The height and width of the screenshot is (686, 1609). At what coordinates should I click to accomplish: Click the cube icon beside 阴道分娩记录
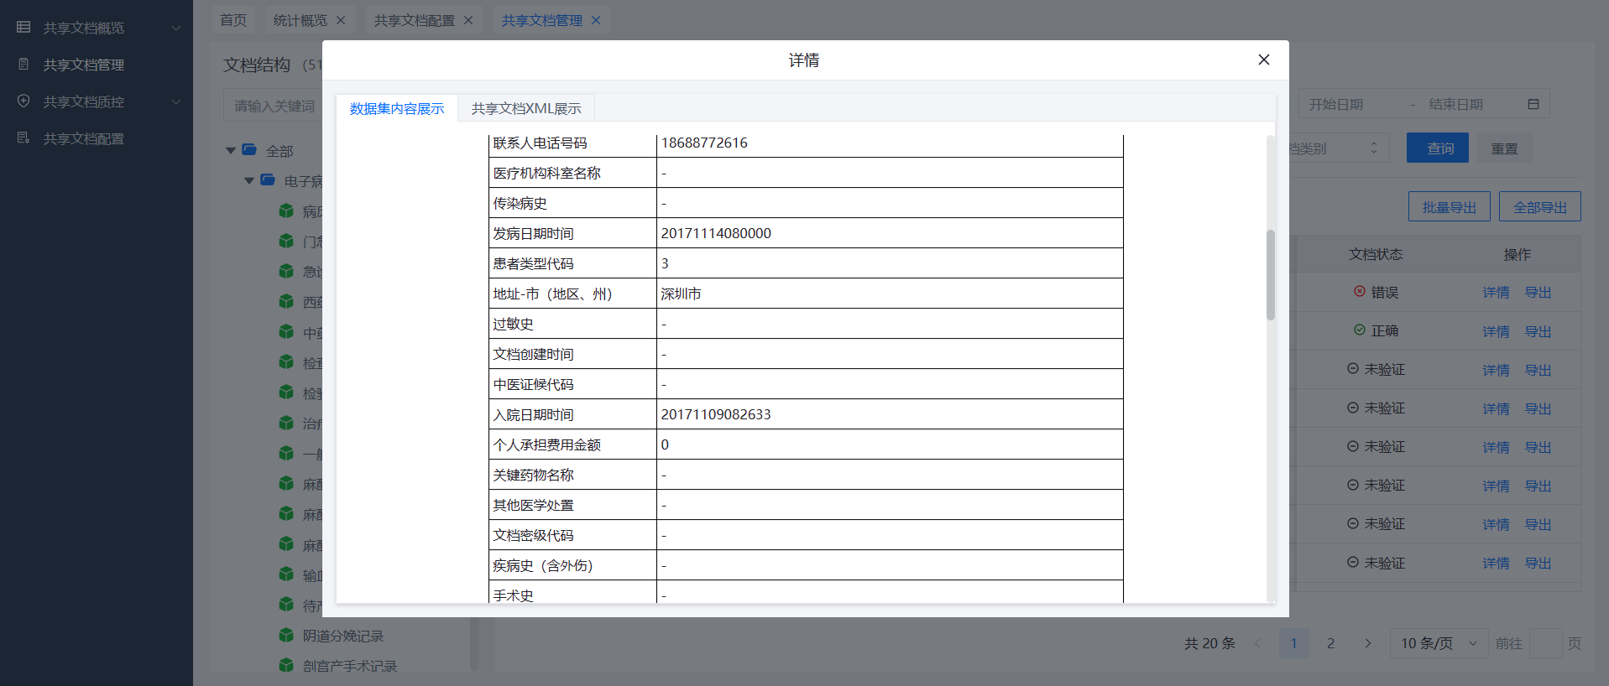point(286,635)
